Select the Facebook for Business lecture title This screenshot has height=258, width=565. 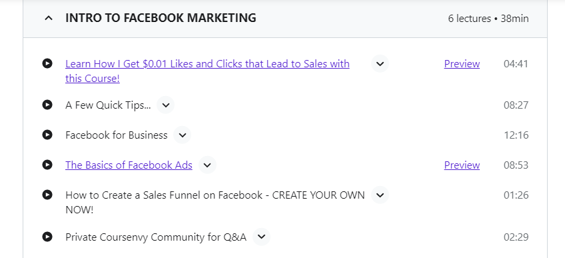[x=117, y=135]
